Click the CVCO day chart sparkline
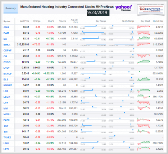Image resolution: width=168 pixels, height=154 pixels. pos(144,62)
